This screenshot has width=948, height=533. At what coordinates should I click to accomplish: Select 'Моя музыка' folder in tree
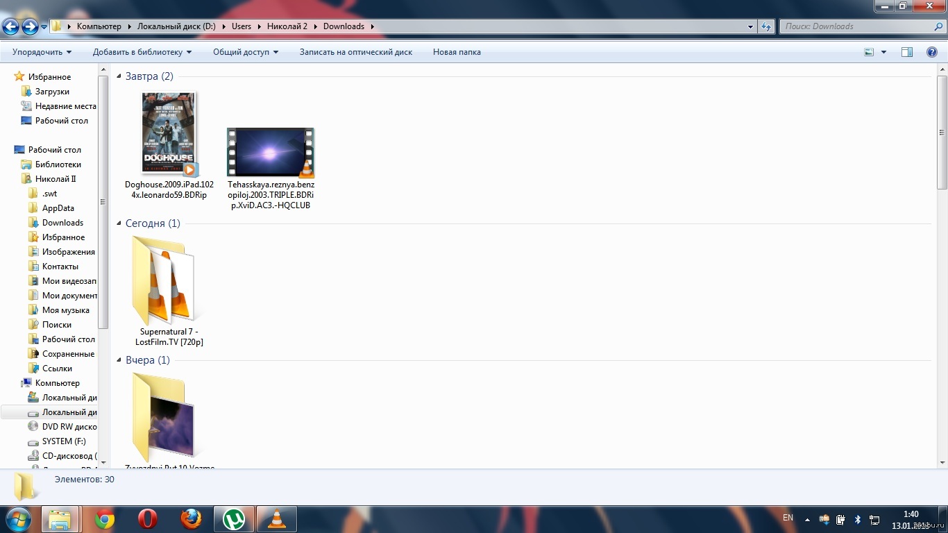[x=66, y=310]
